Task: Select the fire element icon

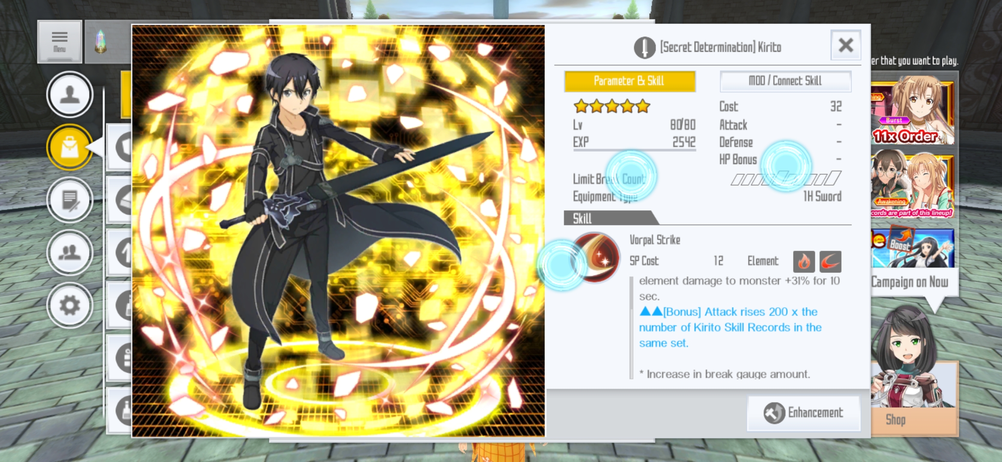Action: point(804,261)
